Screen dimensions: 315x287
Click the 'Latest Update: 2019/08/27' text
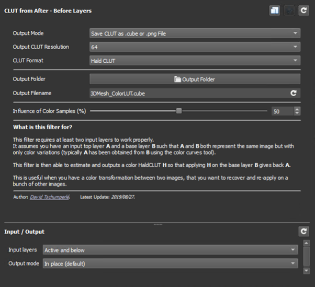107,197
